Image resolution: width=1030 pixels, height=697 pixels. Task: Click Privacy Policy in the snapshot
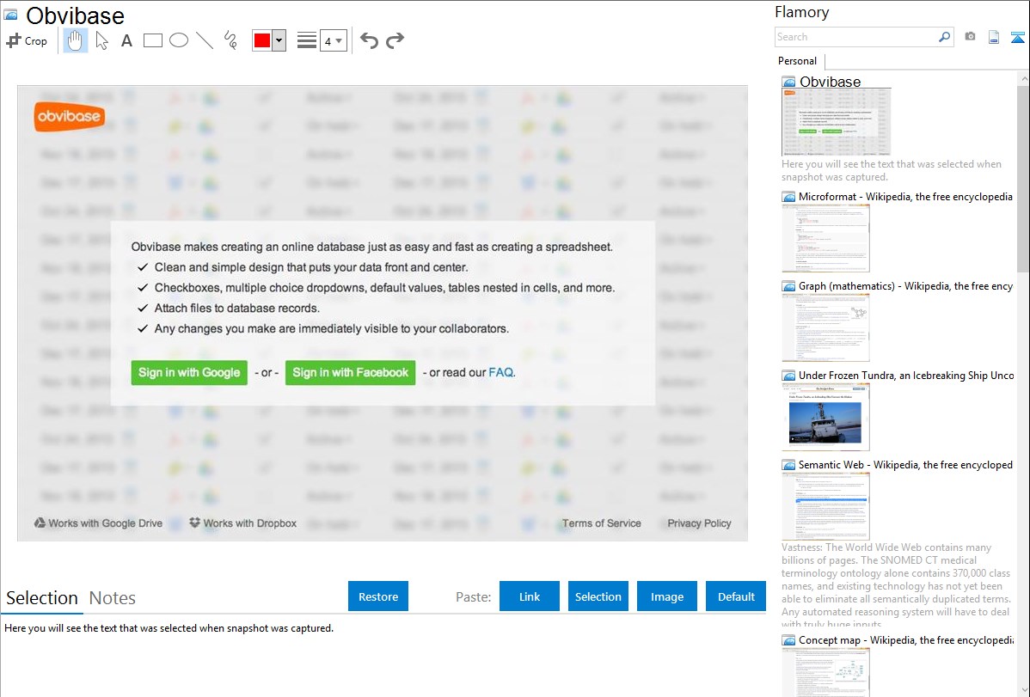699,523
